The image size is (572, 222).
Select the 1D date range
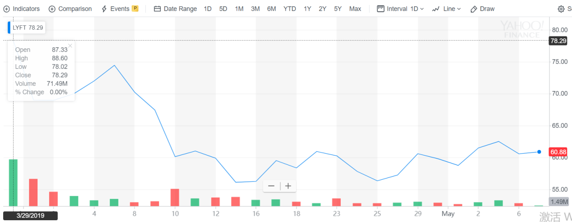(208, 9)
